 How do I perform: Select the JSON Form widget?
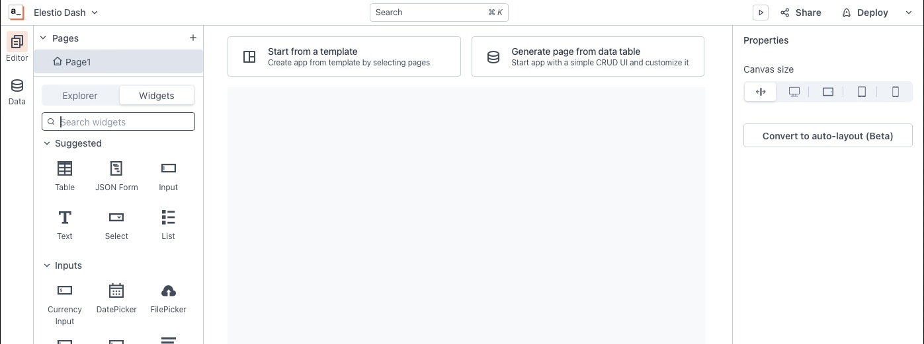coord(116,169)
